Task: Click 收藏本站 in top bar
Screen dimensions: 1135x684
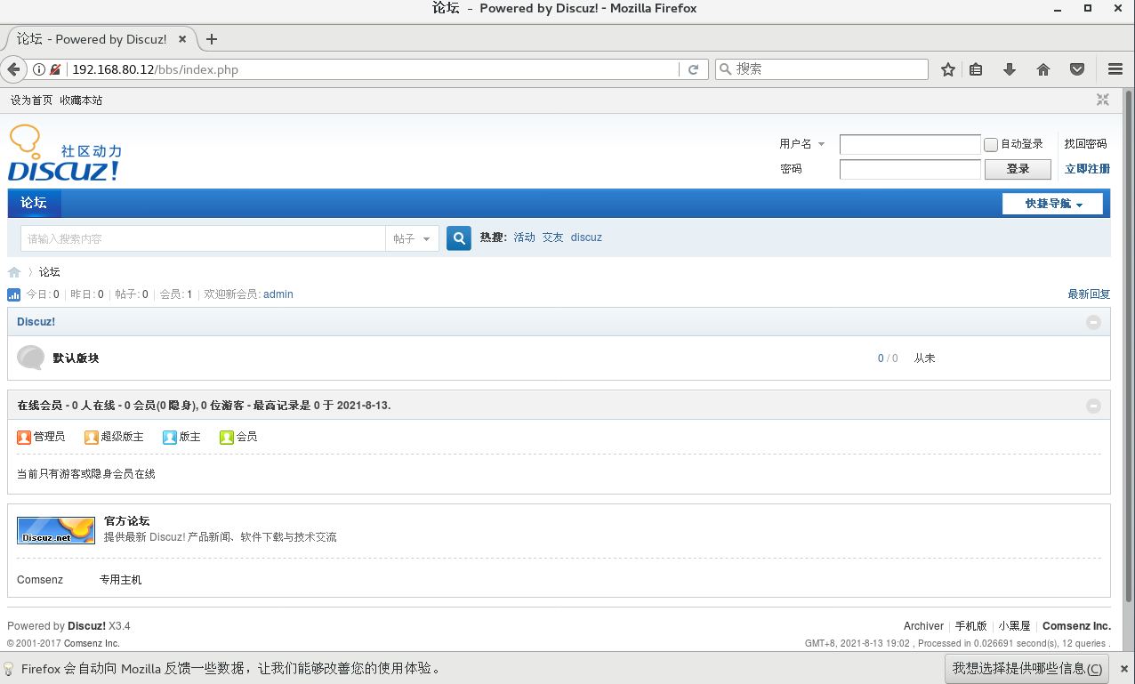Action: point(81,101)
